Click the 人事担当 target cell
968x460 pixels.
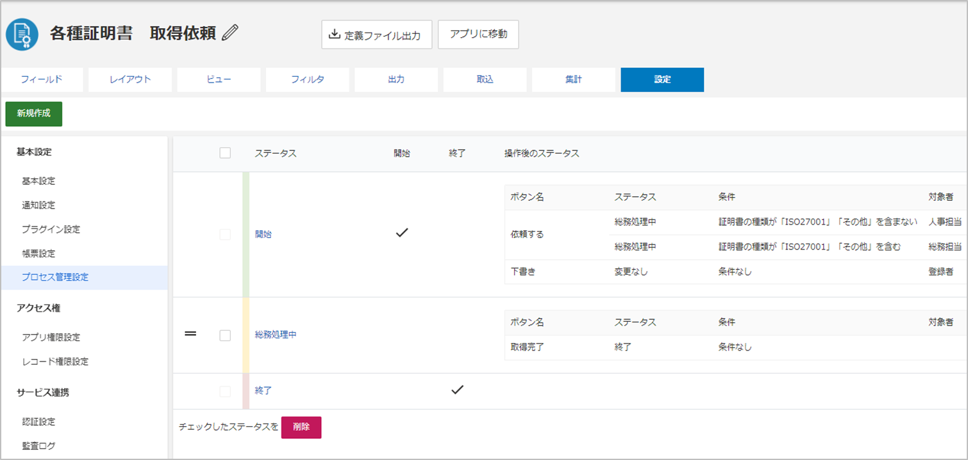point(945,222)
